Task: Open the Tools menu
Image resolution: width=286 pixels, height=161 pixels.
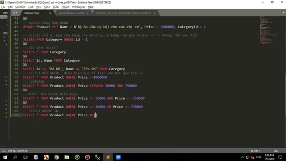Action: click(55, 7)
